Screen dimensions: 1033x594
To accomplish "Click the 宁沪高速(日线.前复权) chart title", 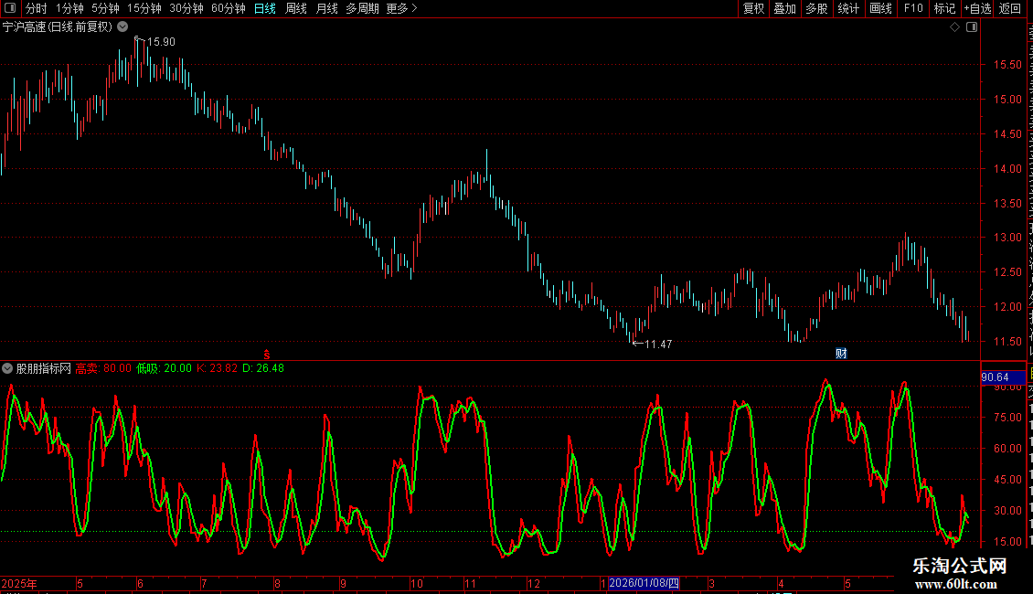I will [58, 27].
